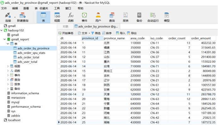Open the 文件 menu
The width and height of the screenshot is (218, 125).
[4, 8]
